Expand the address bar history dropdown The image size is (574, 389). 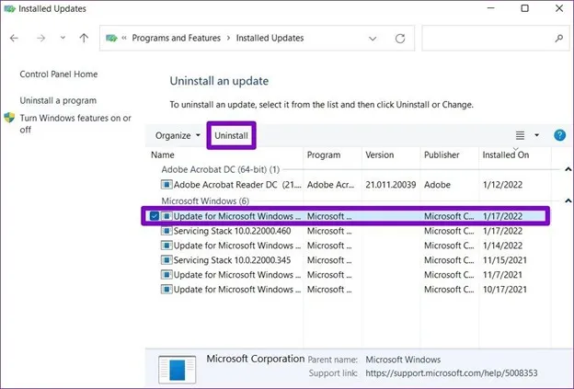click(x=373, y=39)
